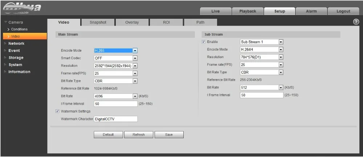
Task: Open Sub Stream Bit Rate 512 dropdown
Action: [262, 87]
